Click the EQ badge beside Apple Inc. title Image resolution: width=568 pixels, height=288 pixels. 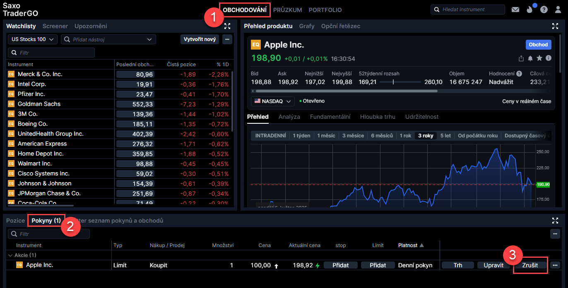pos(256,45)
